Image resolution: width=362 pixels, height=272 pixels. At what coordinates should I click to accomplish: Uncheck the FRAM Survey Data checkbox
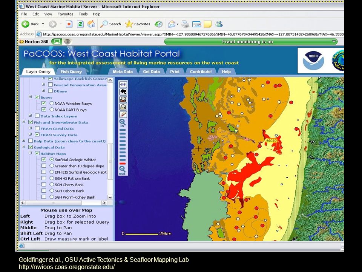click(x=37, y=134)
